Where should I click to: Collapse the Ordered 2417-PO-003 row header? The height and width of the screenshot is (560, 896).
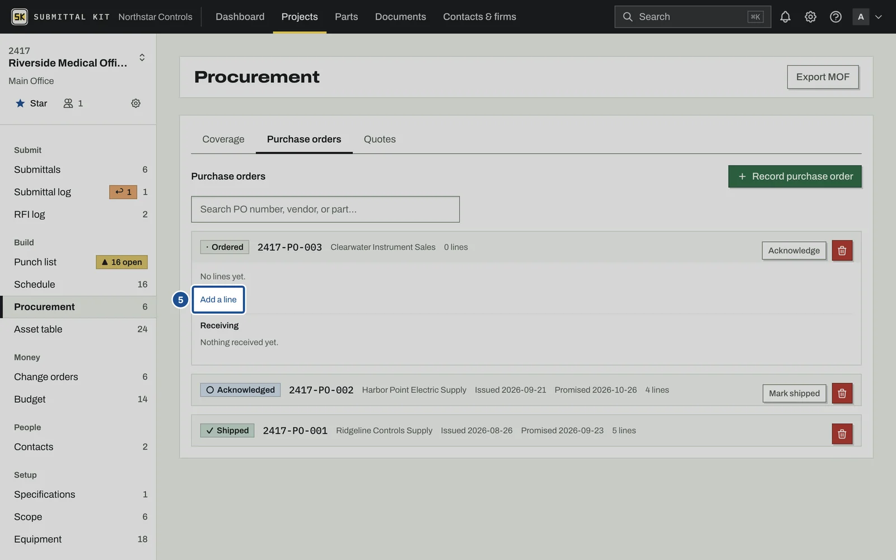[525, 247]
